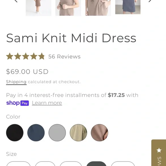Go to previous product image thumbnails
The width and height of the screenshot is (166, 166).
tap(16, 1)
